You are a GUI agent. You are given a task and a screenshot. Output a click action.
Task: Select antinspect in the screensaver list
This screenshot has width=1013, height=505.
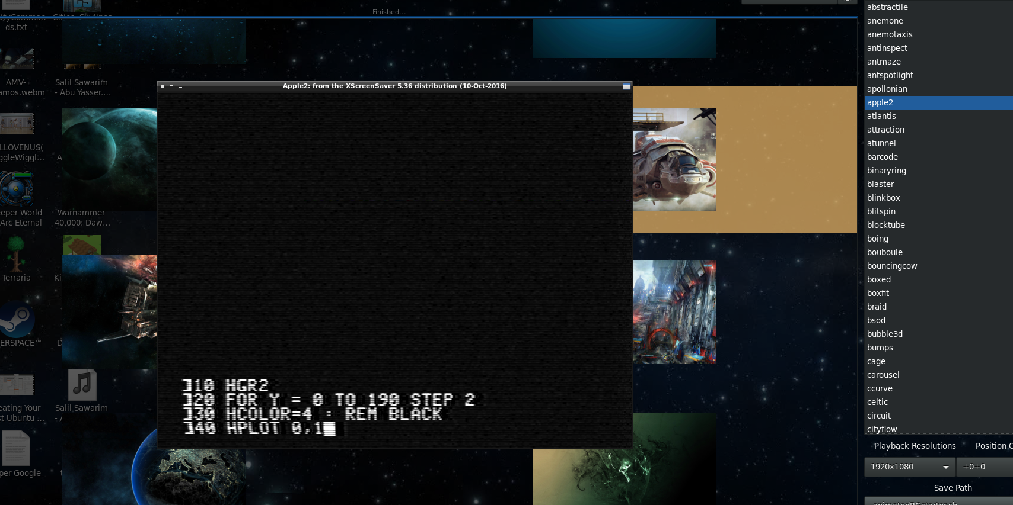point(938,48)
